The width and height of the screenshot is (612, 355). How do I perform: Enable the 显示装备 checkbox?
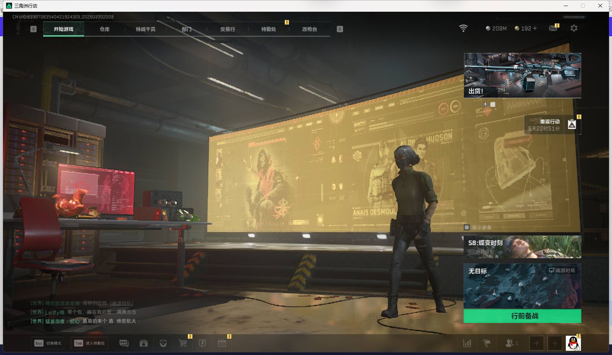[x=467, y=227]
